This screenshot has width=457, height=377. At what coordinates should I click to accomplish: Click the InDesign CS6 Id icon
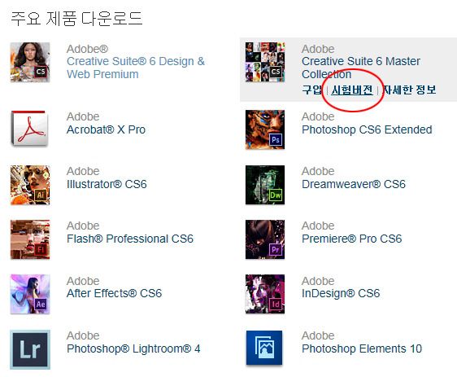pyautogui.click(x=265, y=294)
